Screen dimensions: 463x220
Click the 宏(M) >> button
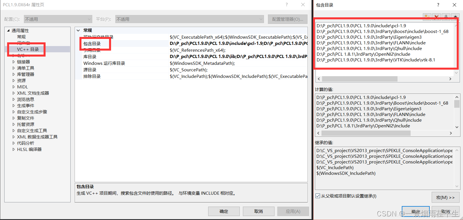coord(445,197)
